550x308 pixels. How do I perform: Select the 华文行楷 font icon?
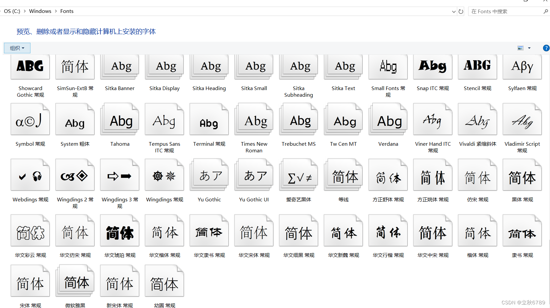(x=388, y=231)
